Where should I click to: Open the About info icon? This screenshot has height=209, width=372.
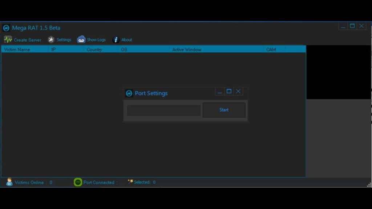(x=116, y=40)
